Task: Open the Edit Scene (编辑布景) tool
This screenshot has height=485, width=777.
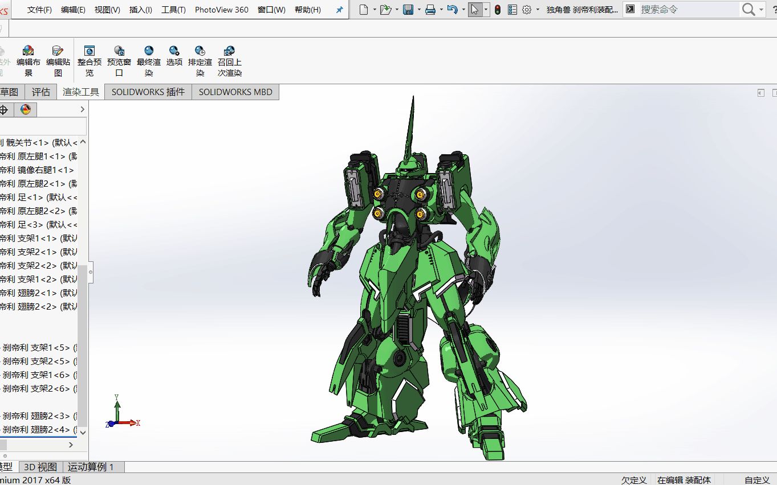Action: tap(28, 61)
